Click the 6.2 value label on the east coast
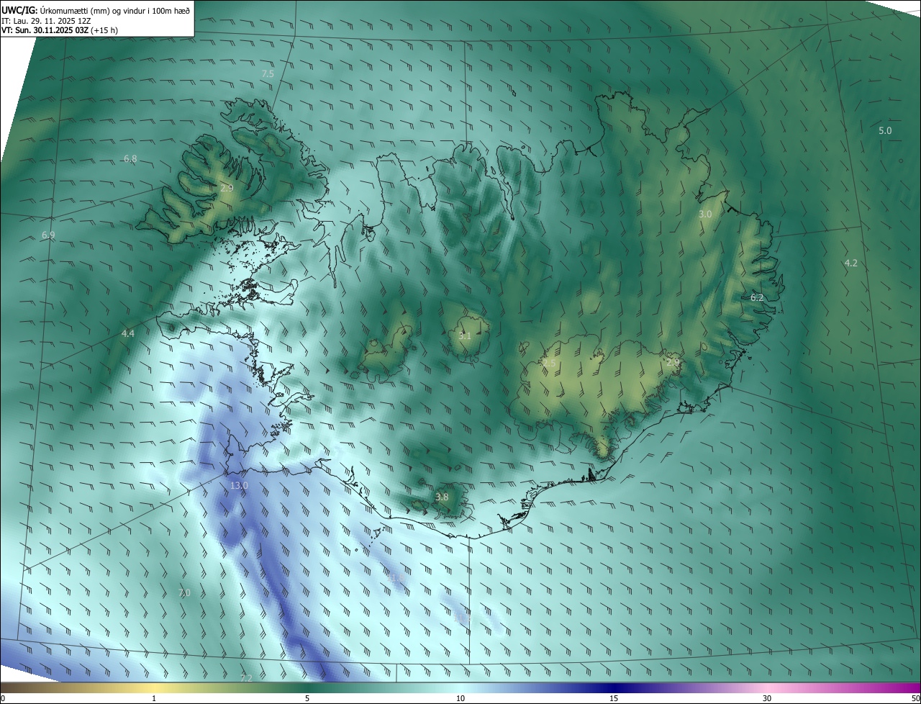The height and width of the screenshot is (704, 921). (x=757, y=297)
